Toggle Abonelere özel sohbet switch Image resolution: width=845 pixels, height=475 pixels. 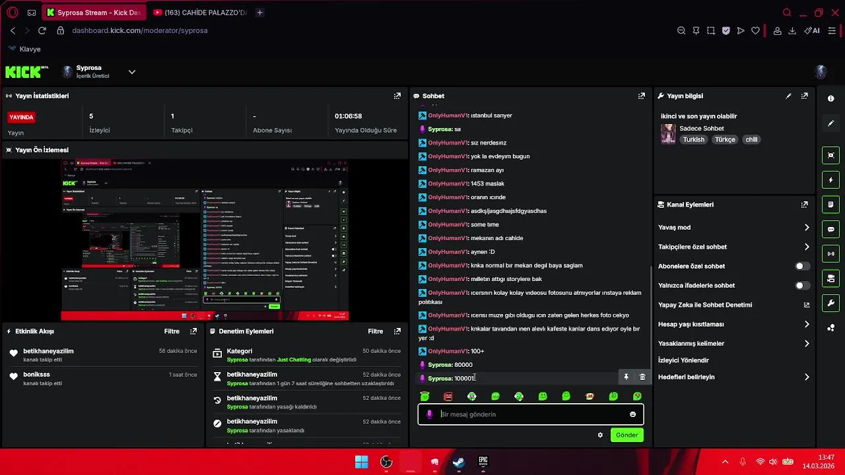click(x=802, y=266)
